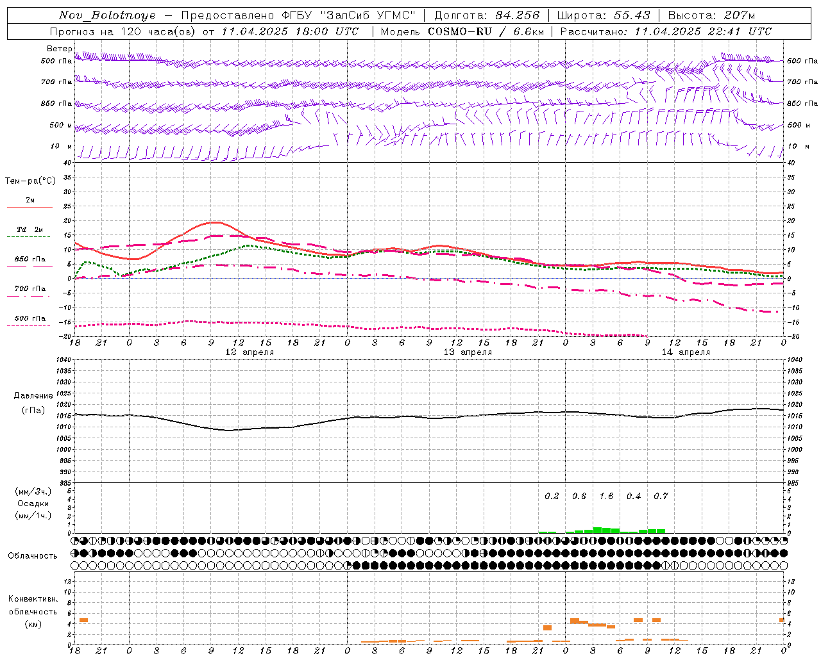Click the 0.6 precipitation total
The width and height of the screenshot is (821, 656).
(579, 496)
